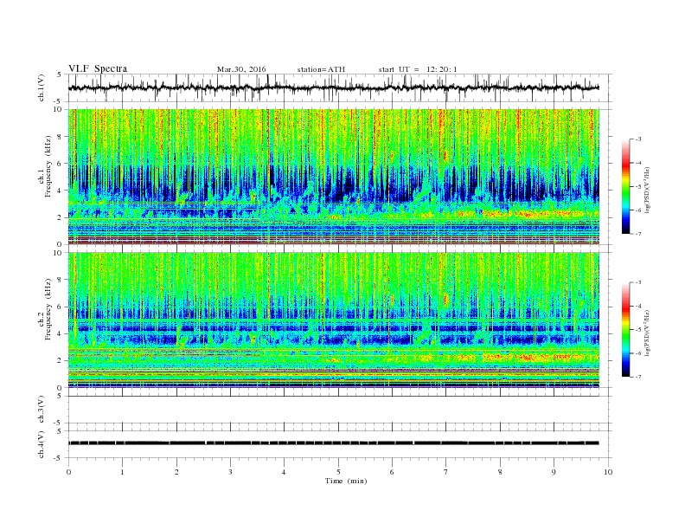Click the ch.1 voltage waveform trace
The width and height of the screenshot is (685, 530).
334,87
